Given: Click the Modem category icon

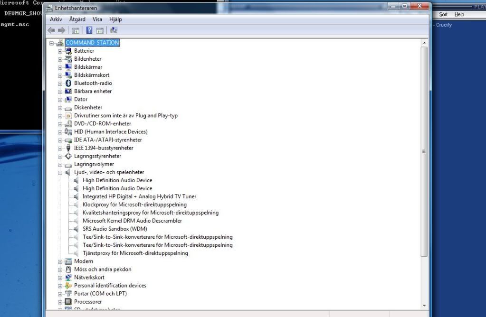Looking at the screenshot, I should 68,261.
